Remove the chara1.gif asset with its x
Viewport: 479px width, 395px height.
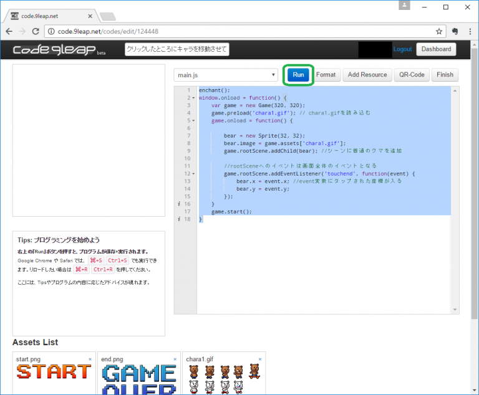[260, 359]
